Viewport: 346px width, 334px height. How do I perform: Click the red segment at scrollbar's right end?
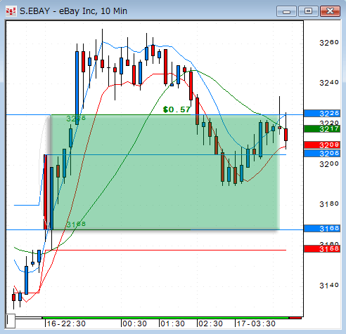click(295, 318)
